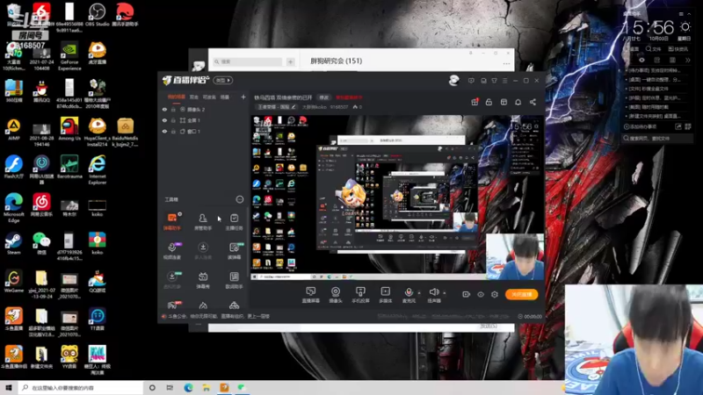703x395 pixels.
Task: Open the GeForce Experience desktop shortcut
Action: 69,56
